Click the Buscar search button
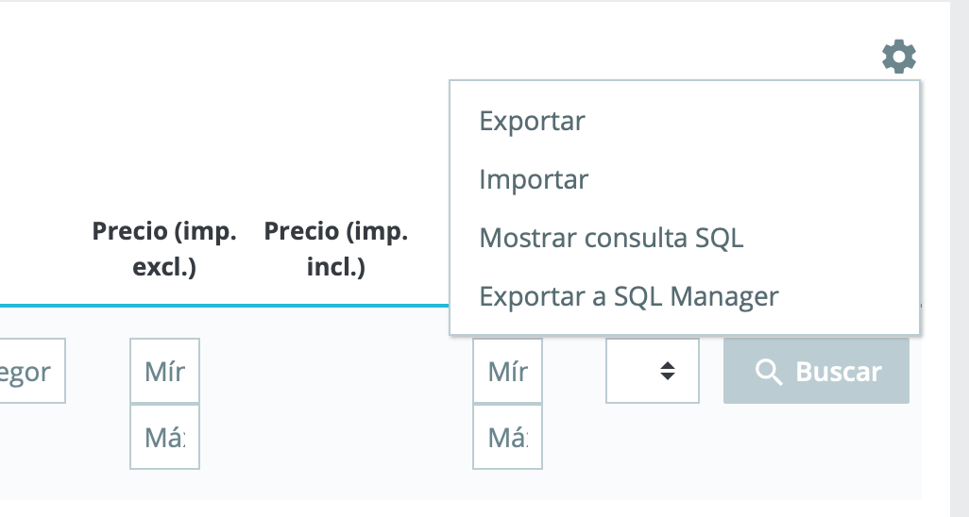The height and width of the screenshot is (517, 969). pos(816,371)
